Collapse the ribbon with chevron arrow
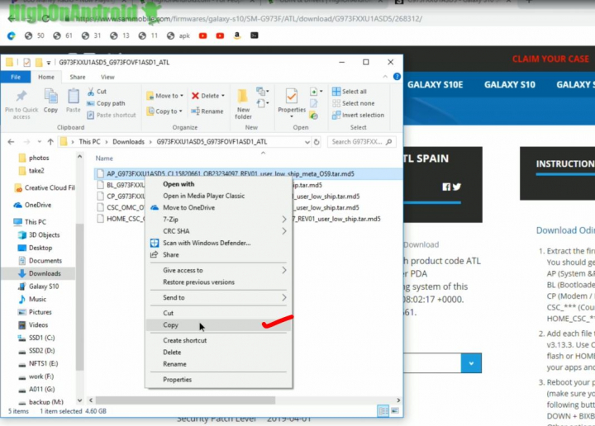This screenshot has width=595, height=426. click(x=385, y=77)
